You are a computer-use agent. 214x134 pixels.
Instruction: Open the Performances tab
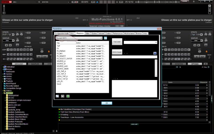[x=118, y=33]
